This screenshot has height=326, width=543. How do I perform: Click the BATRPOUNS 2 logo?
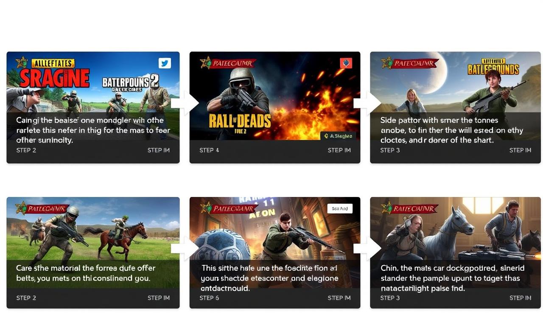coord(130,82)
